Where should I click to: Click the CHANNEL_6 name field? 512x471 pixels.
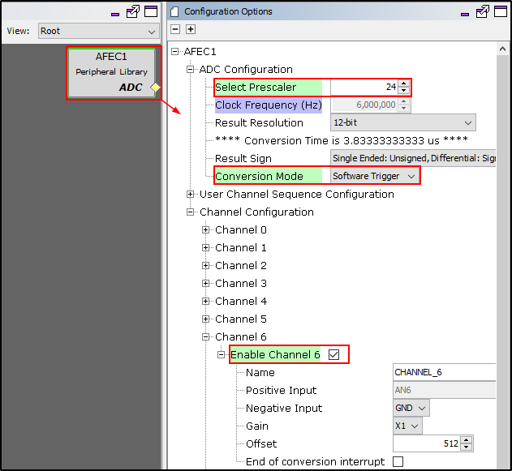coord(445,372)
